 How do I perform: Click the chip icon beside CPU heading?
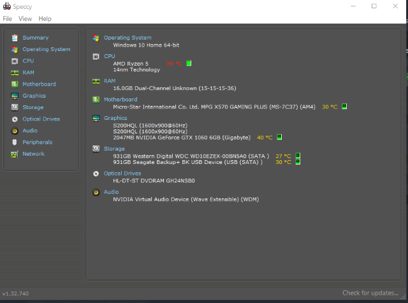[x=96, y=57]
